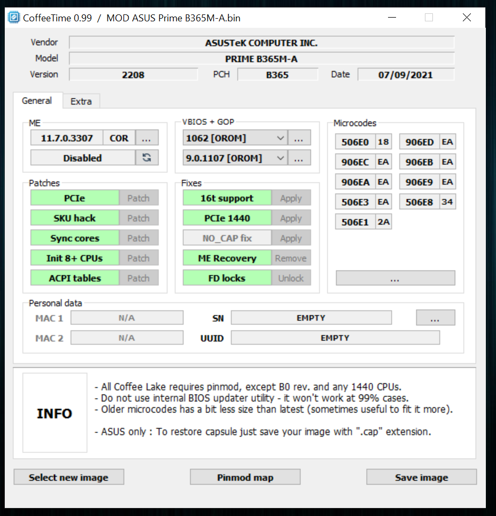Click Patch button for ACPI tables
This screenshot has height=516, width=496.
tap(138, 278)
